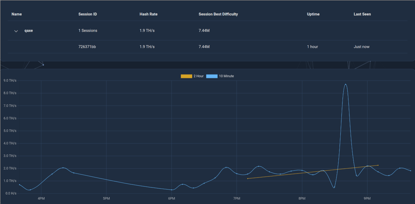Sort by the Name column header

coord(17,14)
